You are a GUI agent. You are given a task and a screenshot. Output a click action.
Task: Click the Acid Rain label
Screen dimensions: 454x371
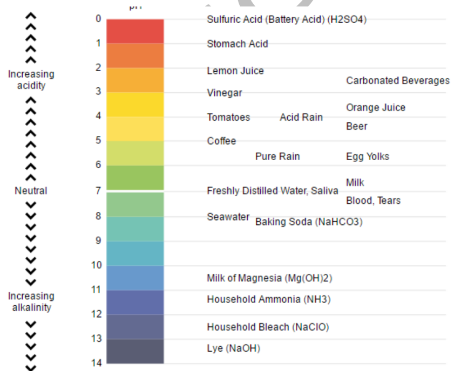pyautogui.click(x=301, y=117)
